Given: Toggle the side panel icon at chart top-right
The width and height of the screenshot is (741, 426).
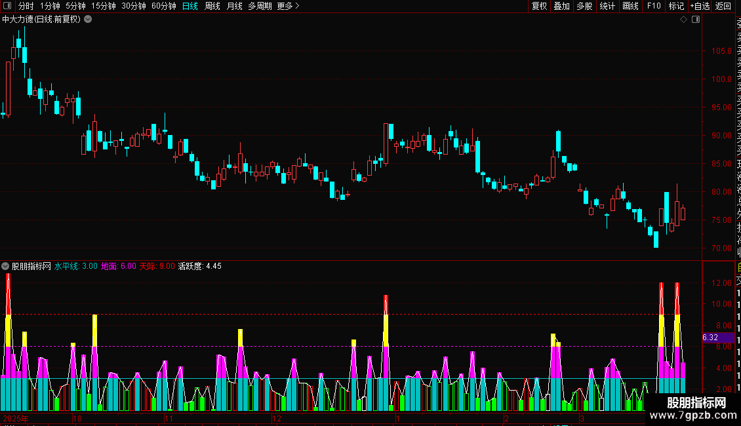Looking at the screenshot, I should 696,20.
